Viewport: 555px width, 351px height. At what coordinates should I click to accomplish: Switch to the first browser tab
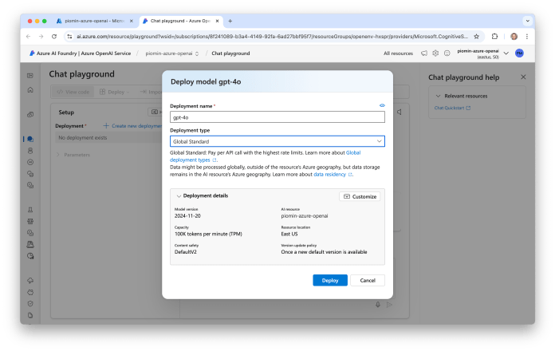coord(96,20)
